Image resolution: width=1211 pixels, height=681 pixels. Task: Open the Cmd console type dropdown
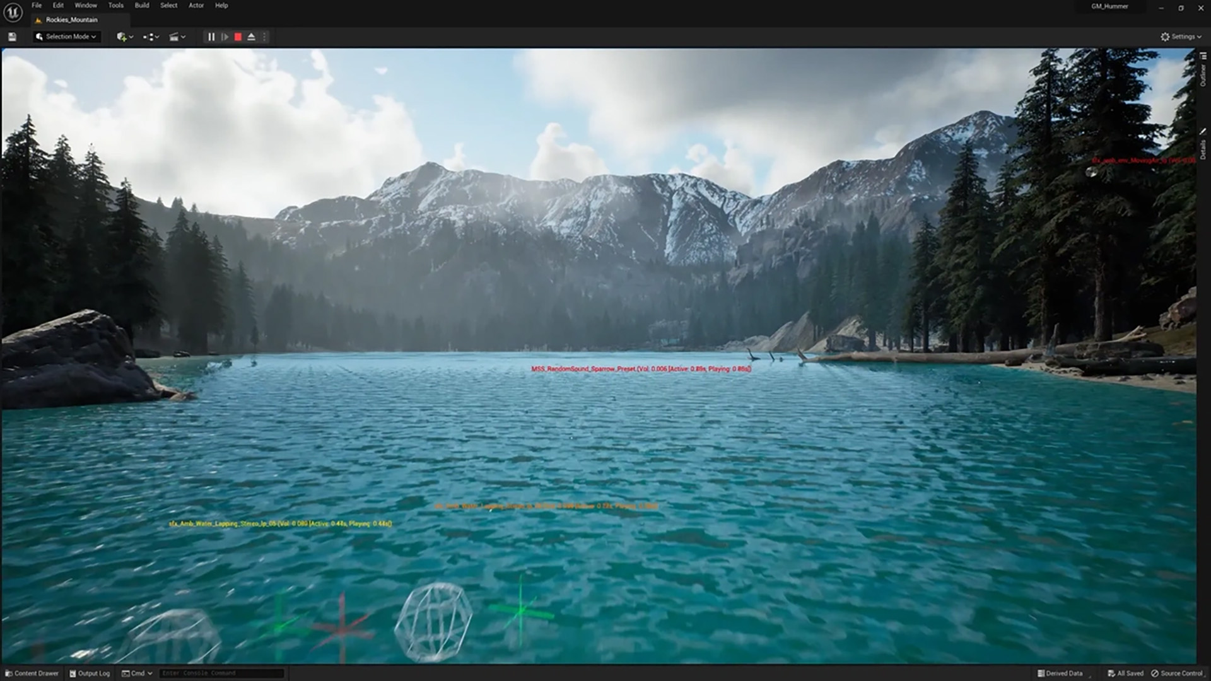[137, 673]
